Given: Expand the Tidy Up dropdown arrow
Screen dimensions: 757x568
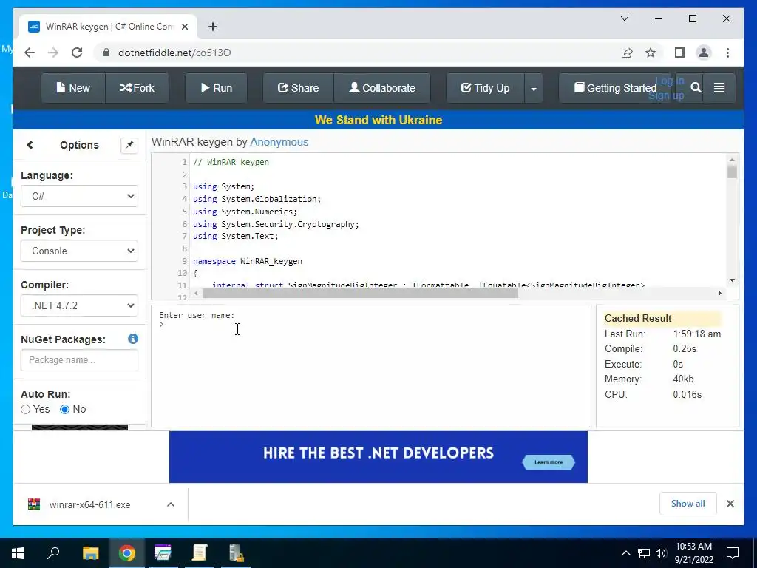Looking at the screenshot, I should pos(534,89).
